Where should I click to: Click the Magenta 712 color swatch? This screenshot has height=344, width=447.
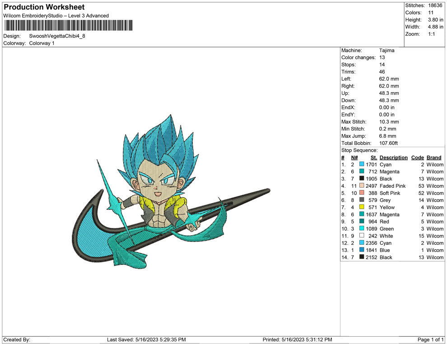362,171
